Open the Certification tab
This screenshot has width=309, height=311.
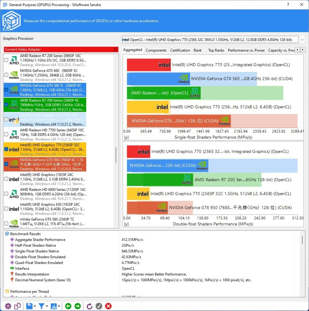(x=180, y=50)
